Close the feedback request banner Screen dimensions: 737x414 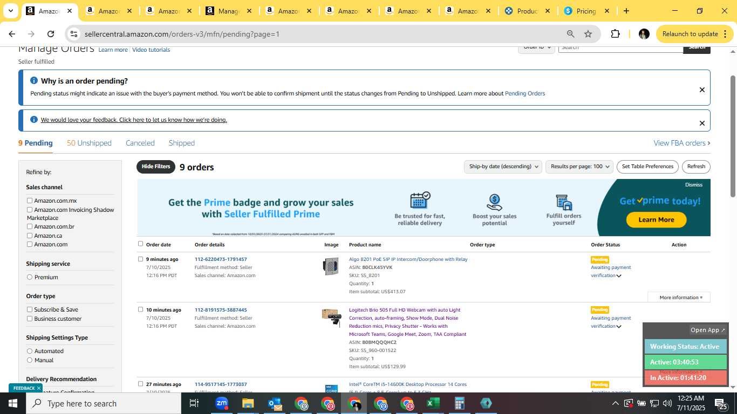click(x=702, y=123)
